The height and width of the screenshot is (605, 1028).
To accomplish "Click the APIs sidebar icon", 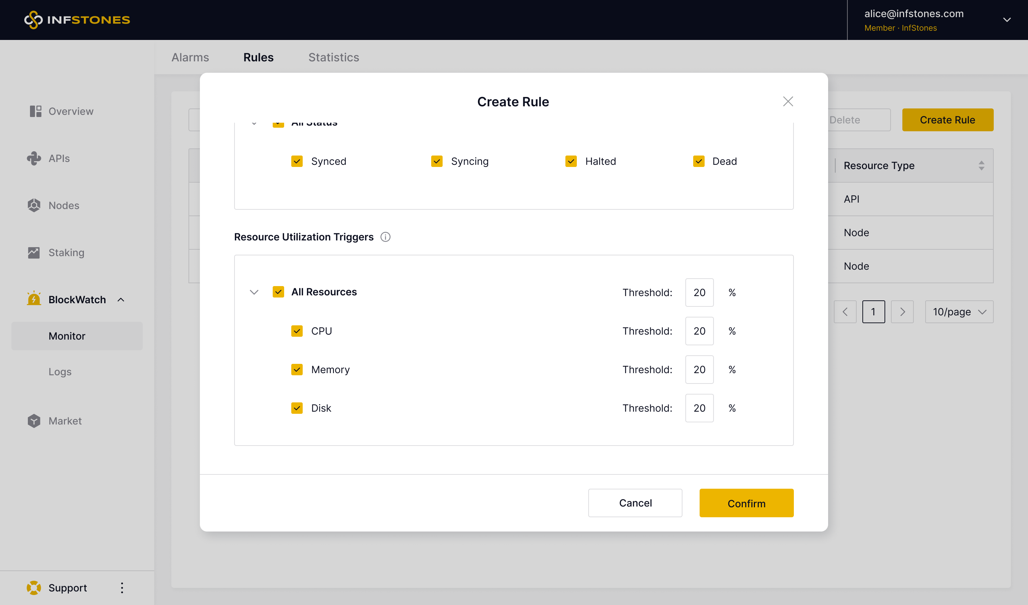I will pyautogui.click(x=34, y=158).
